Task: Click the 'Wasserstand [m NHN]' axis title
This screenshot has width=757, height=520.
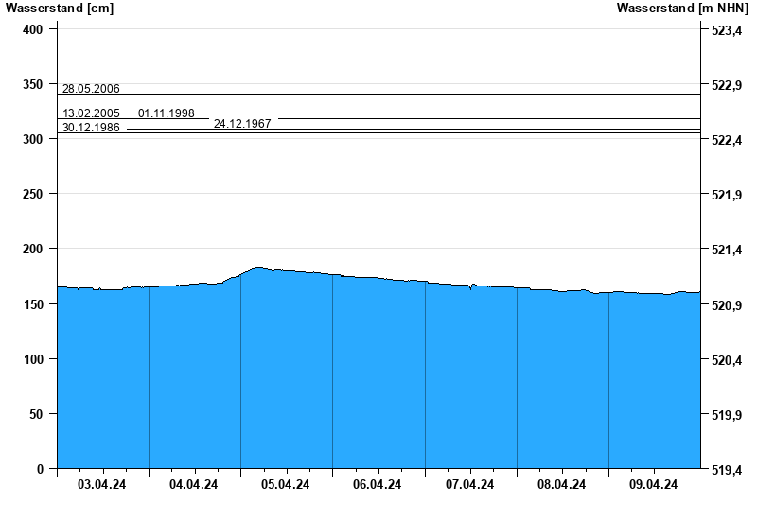Action: click(682, 9)
